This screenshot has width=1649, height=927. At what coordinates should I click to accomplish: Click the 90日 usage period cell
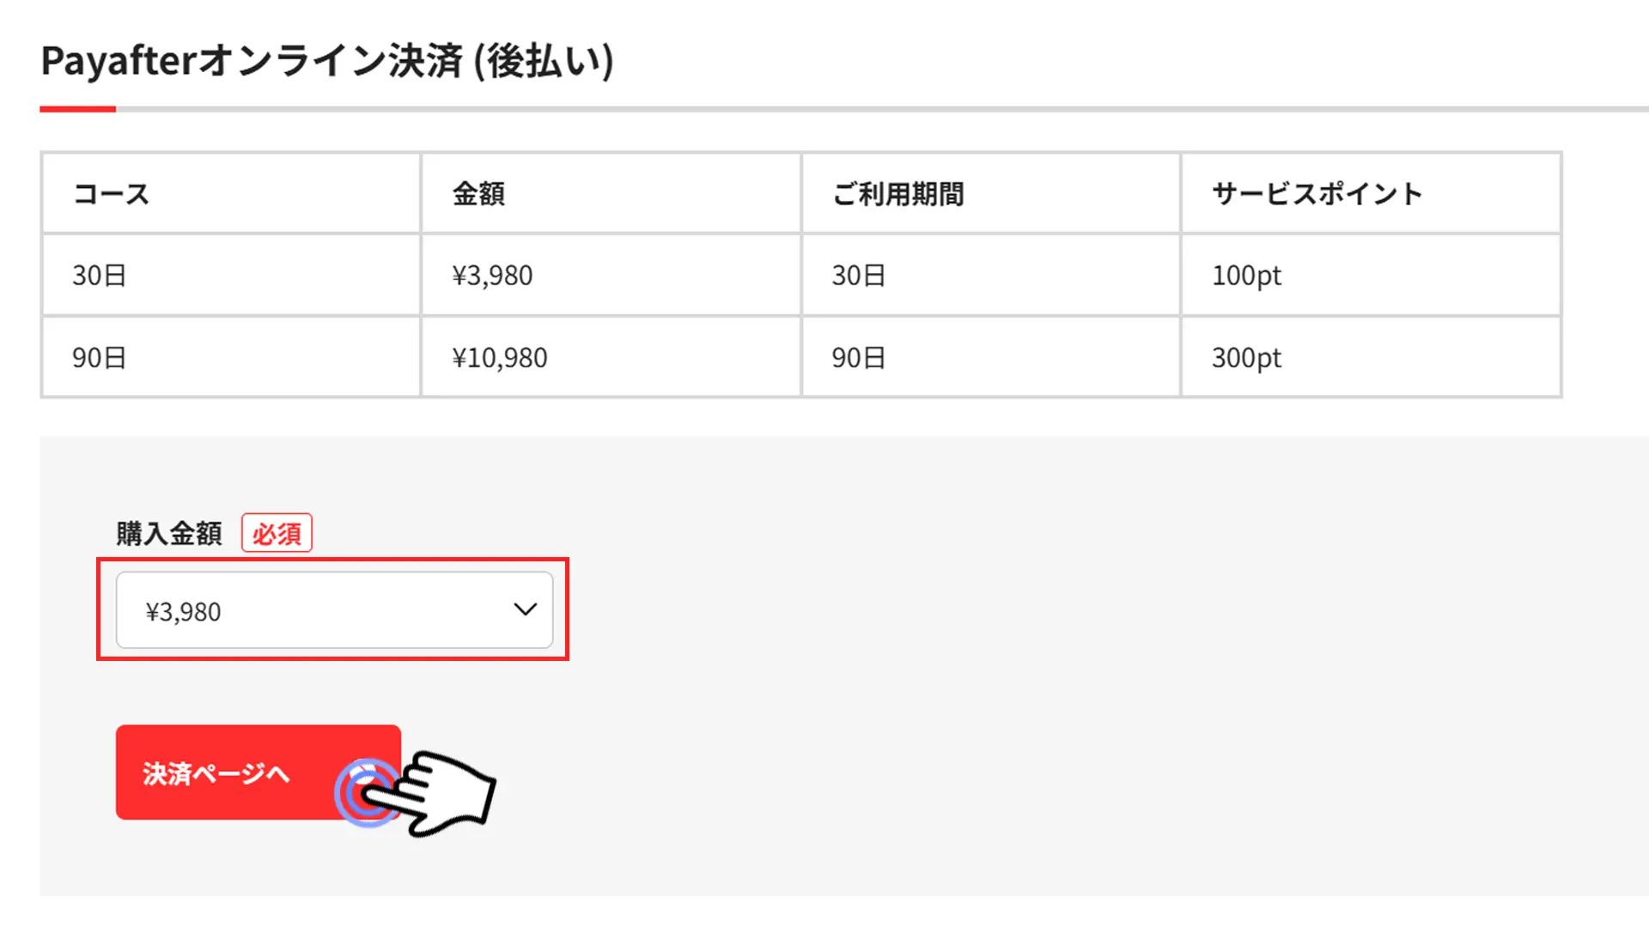tap(991, 357)
